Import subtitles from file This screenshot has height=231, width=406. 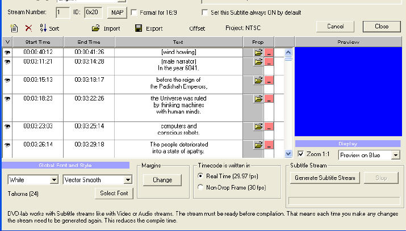tap(106, 28)
